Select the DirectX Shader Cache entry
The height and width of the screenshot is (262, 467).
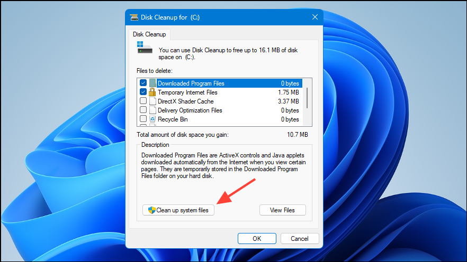(185, 101)
